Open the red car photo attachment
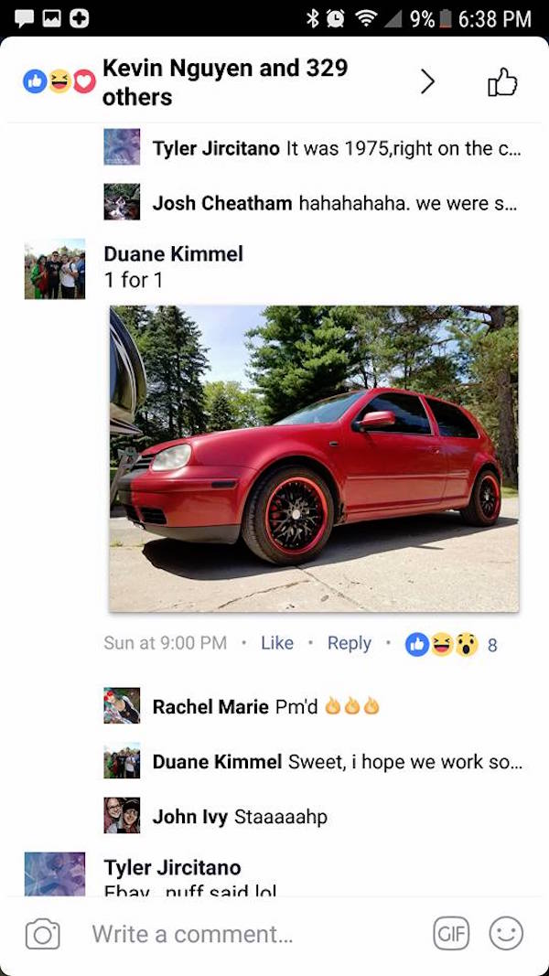Screen dimensions: 549x976 [314, 459]
